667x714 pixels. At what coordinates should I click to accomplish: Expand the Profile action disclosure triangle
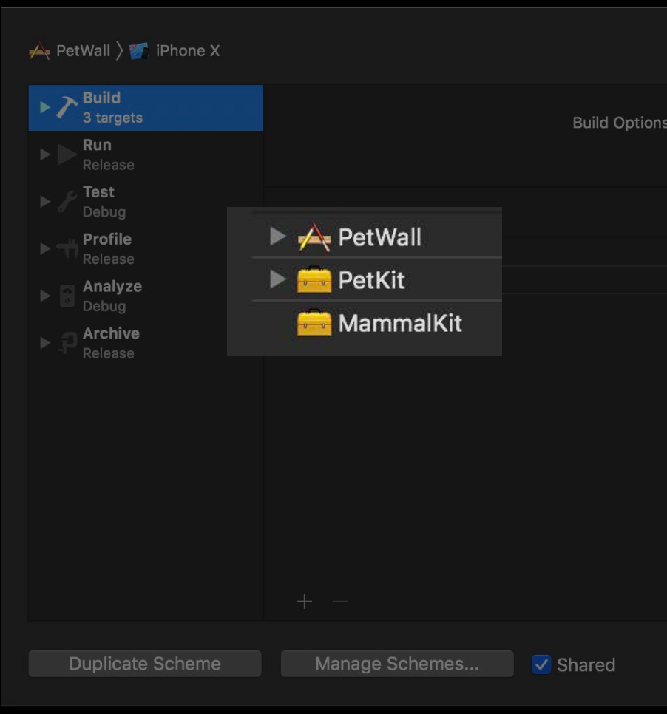pos(44,248)
